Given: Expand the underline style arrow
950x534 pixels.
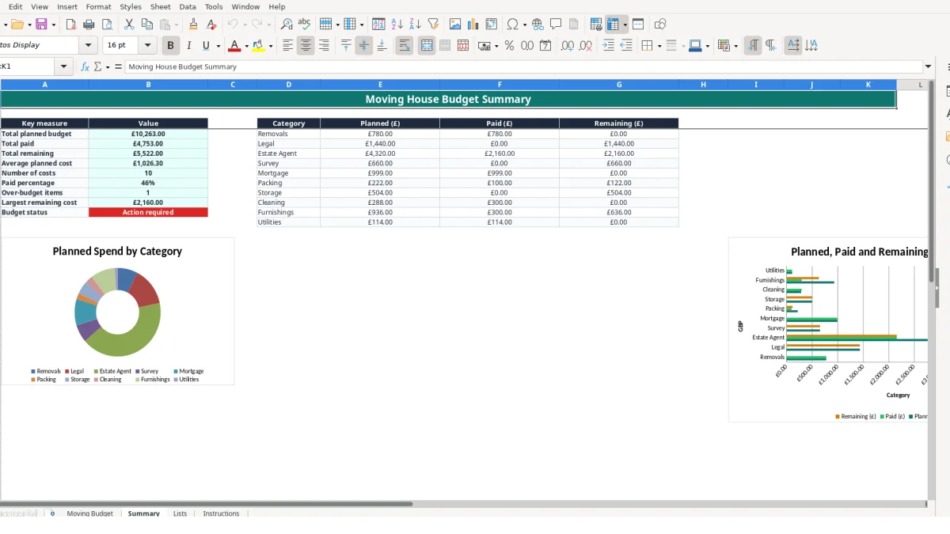Looking at the screenshot, I should (x=218, y=46).
